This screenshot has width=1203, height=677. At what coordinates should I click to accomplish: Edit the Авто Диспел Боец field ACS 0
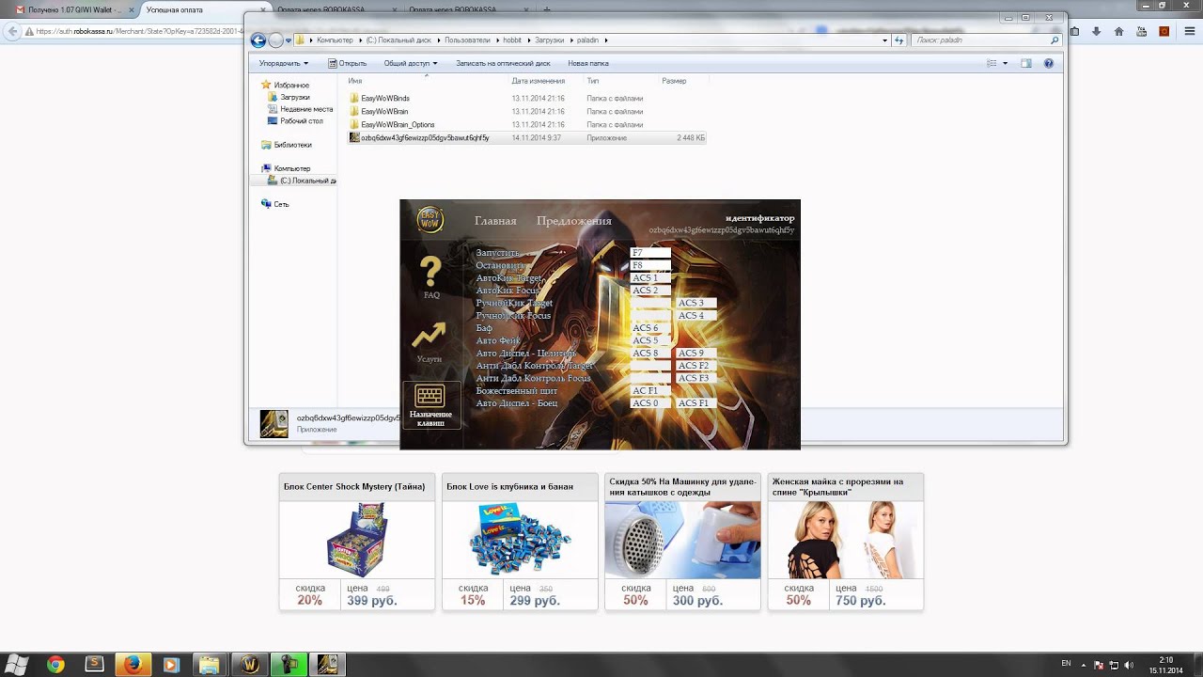[x=650, y=403]
